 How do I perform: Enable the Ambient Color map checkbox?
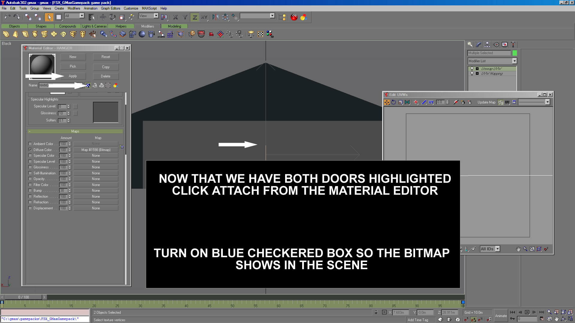coord(30,144)
